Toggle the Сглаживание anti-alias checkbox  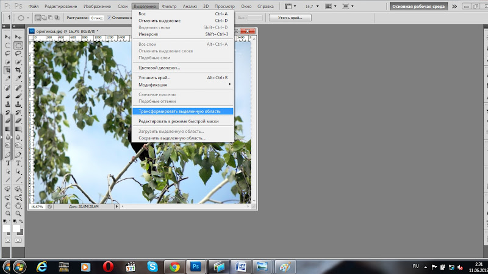[109, 18]
